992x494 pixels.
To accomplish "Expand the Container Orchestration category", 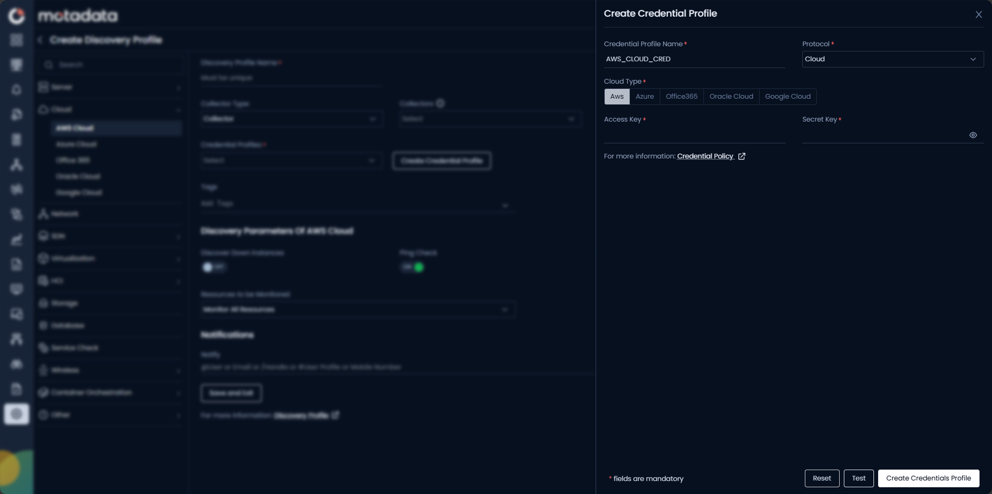I will pyautogui.click(x=110, y=393).
